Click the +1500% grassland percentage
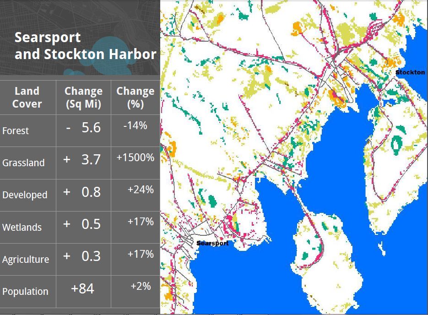Screen dimensions: 428x315 (x=135, y=157)
